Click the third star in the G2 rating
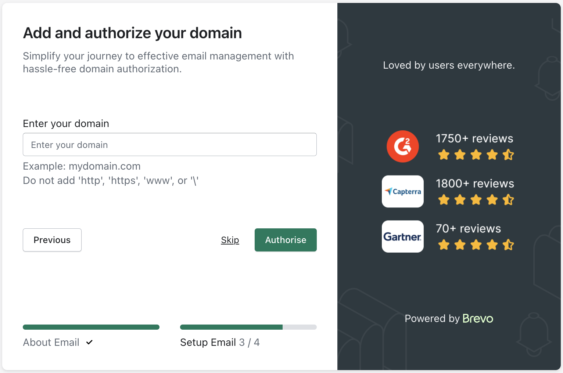Screen dimensions: 563x373 click(x=476, y=155)
